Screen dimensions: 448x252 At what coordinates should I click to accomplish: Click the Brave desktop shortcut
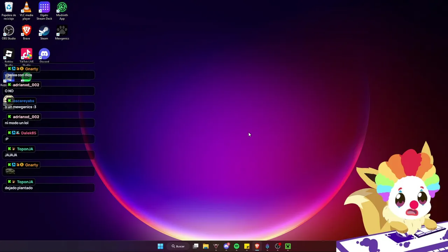click(x=26, y=33)
